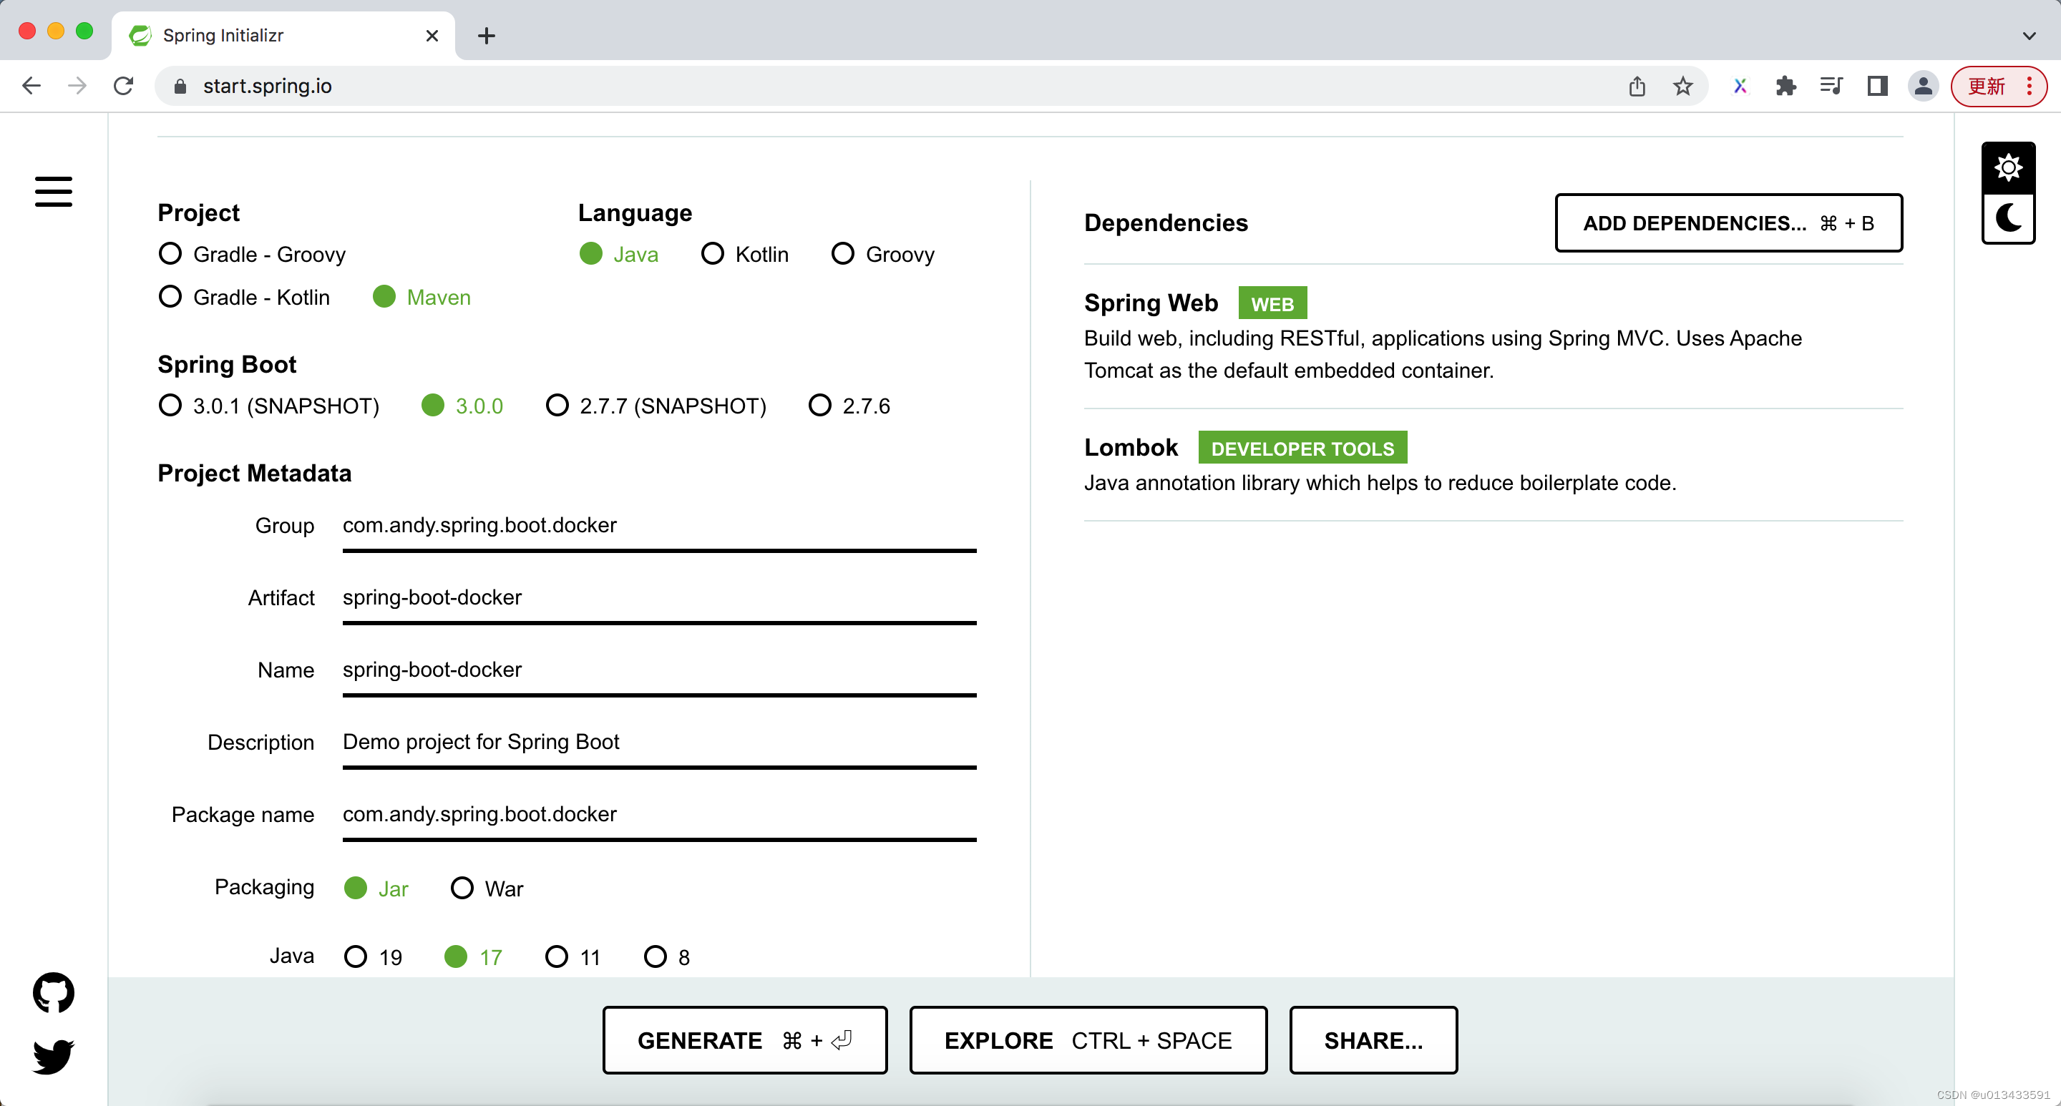Pick Java version 8

pyautogui.click(x=667, y=957)
